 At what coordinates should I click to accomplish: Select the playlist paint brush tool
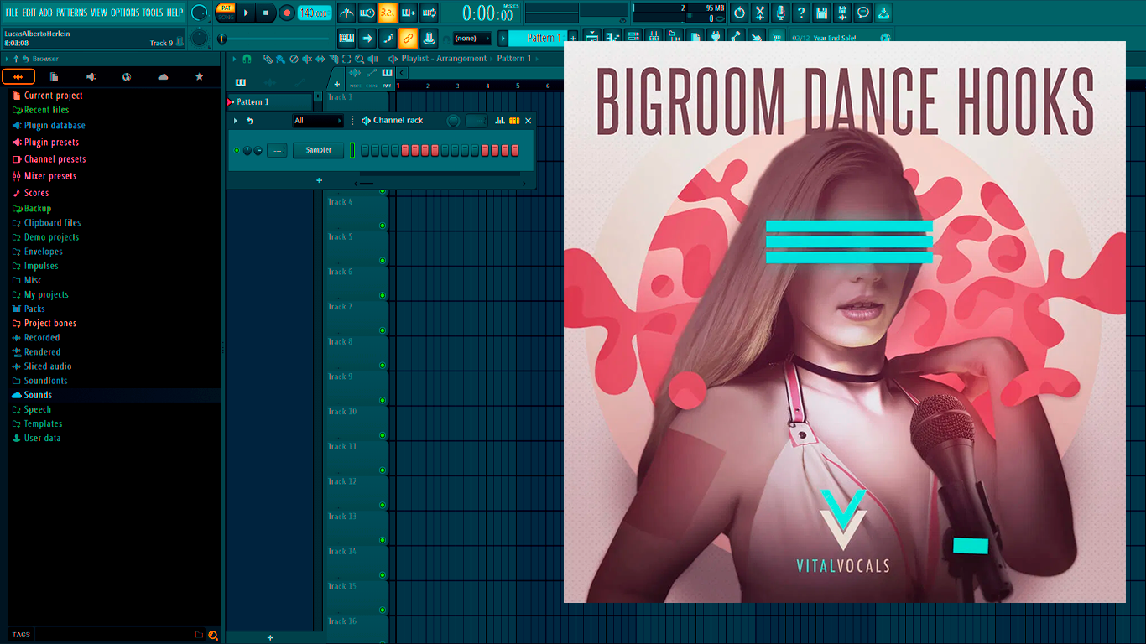click(x=279, y=59)
